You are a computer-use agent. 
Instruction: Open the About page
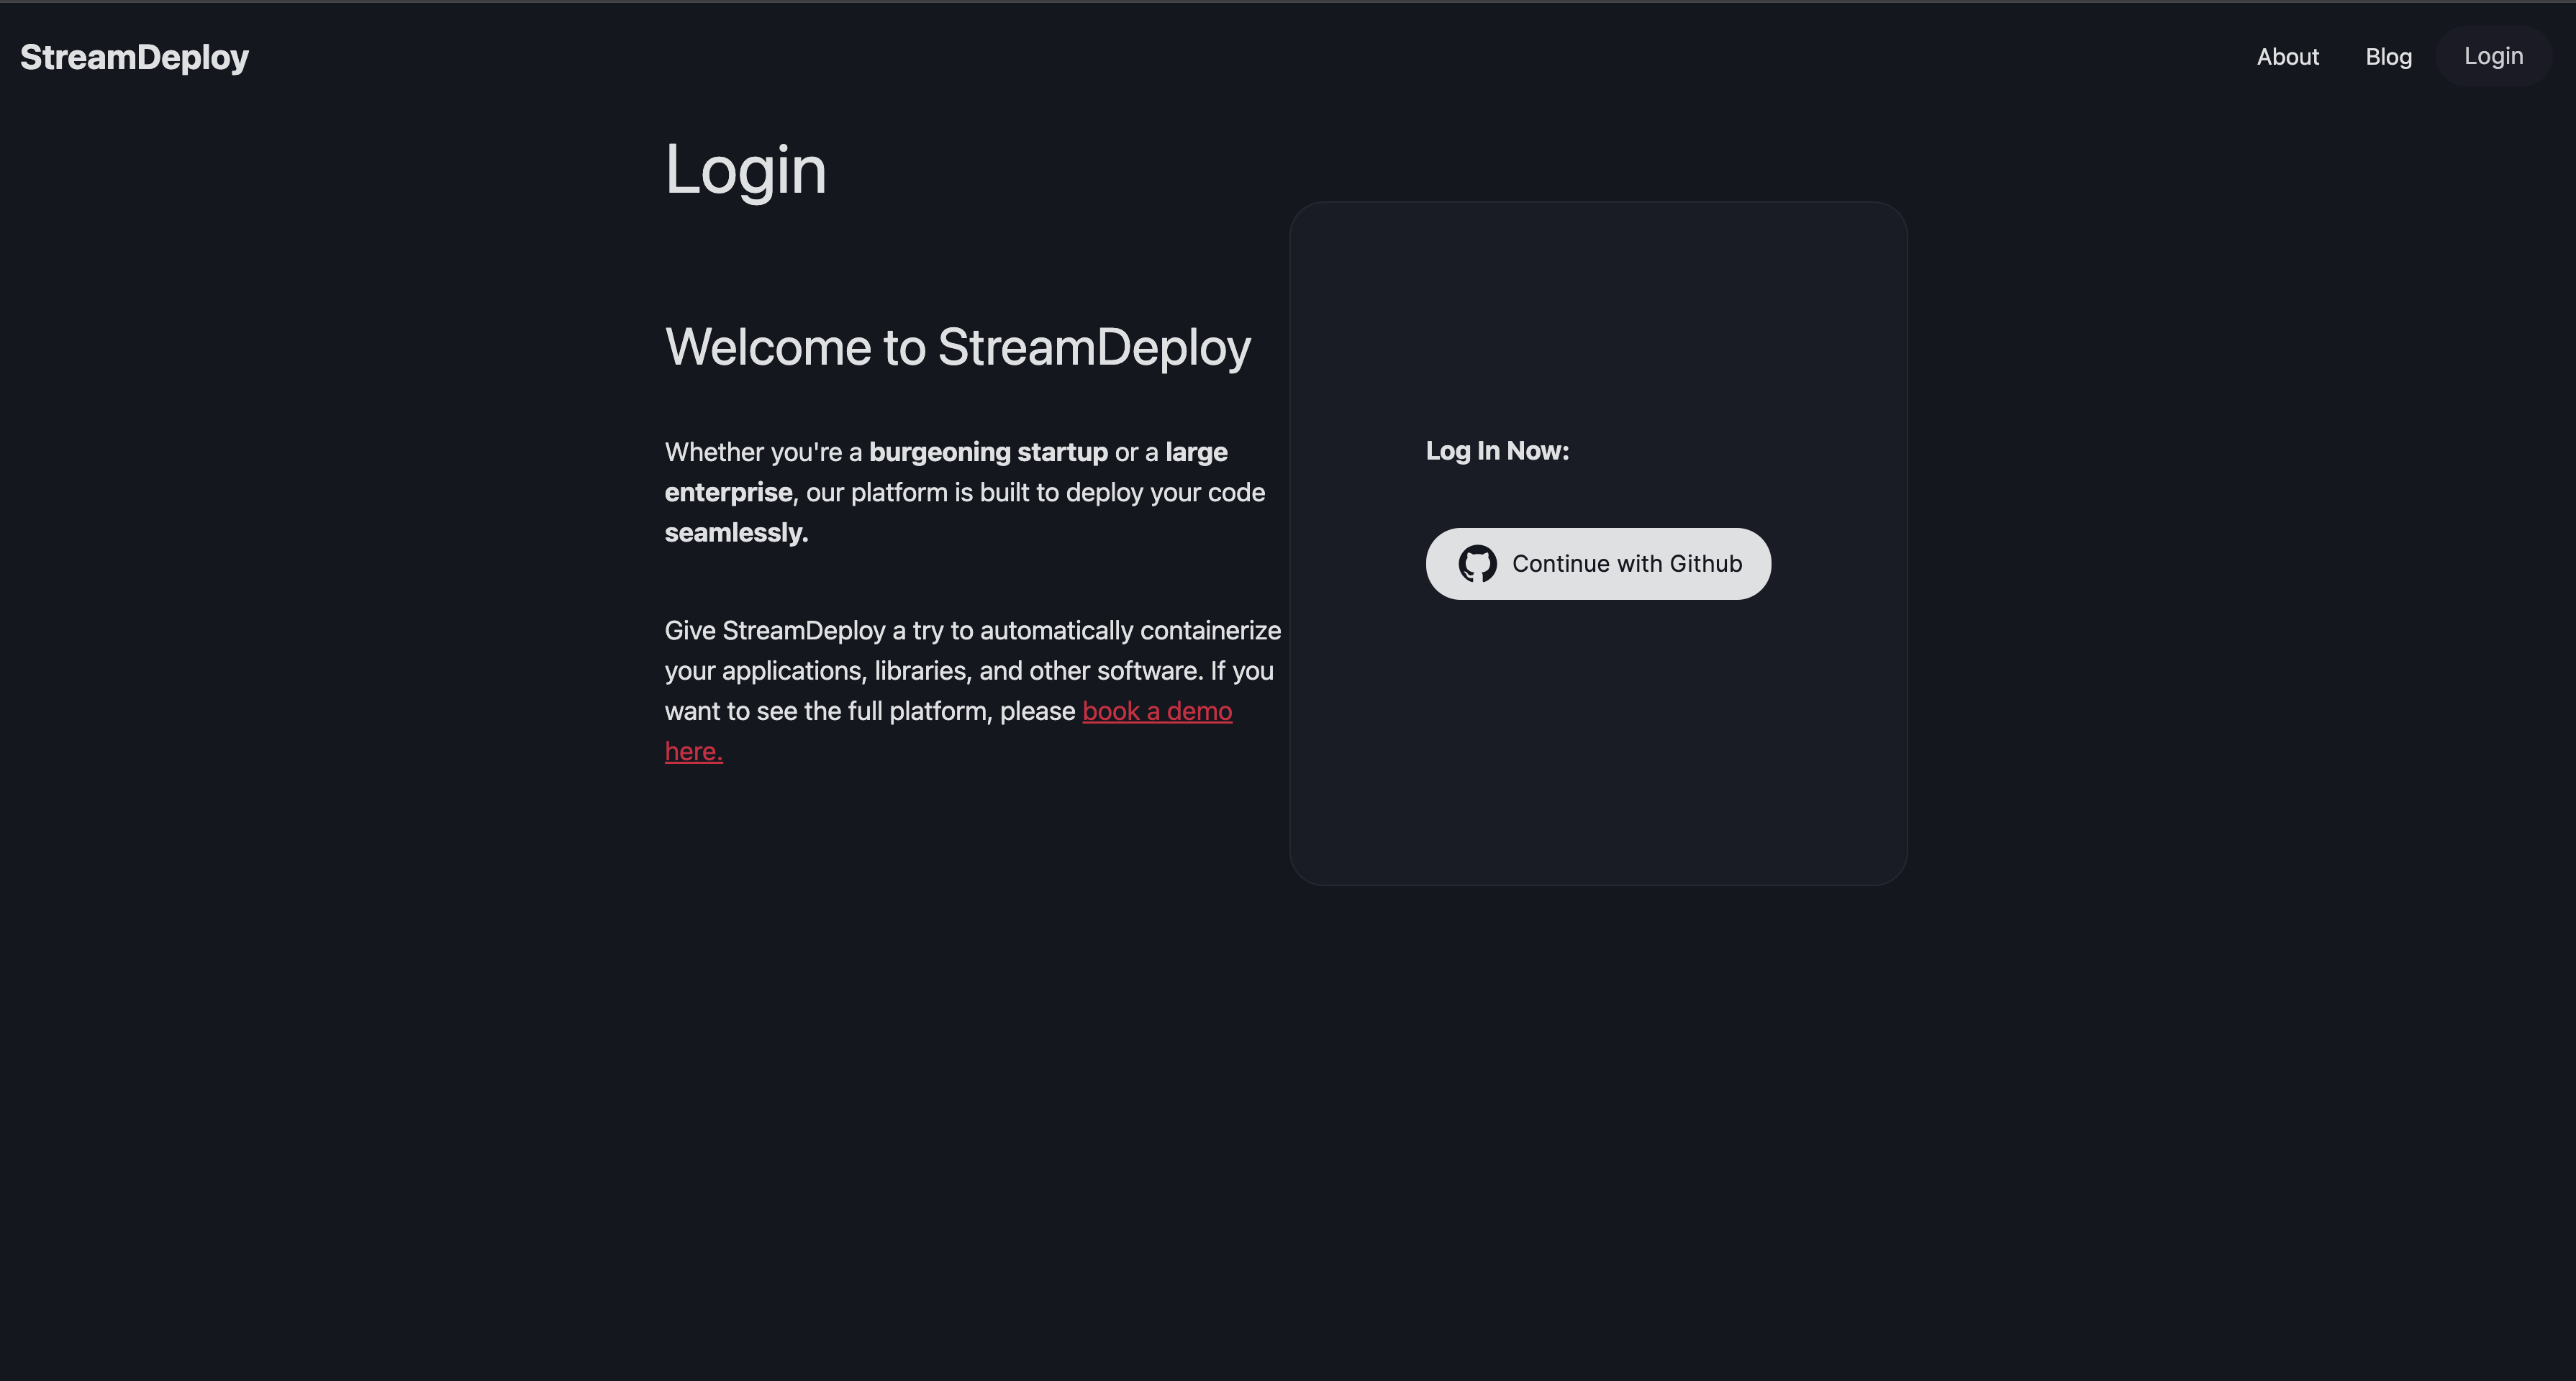[x=2287, y=57]
